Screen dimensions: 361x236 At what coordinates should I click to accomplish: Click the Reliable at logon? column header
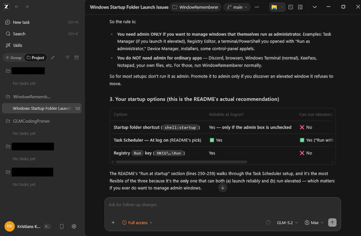226,114
